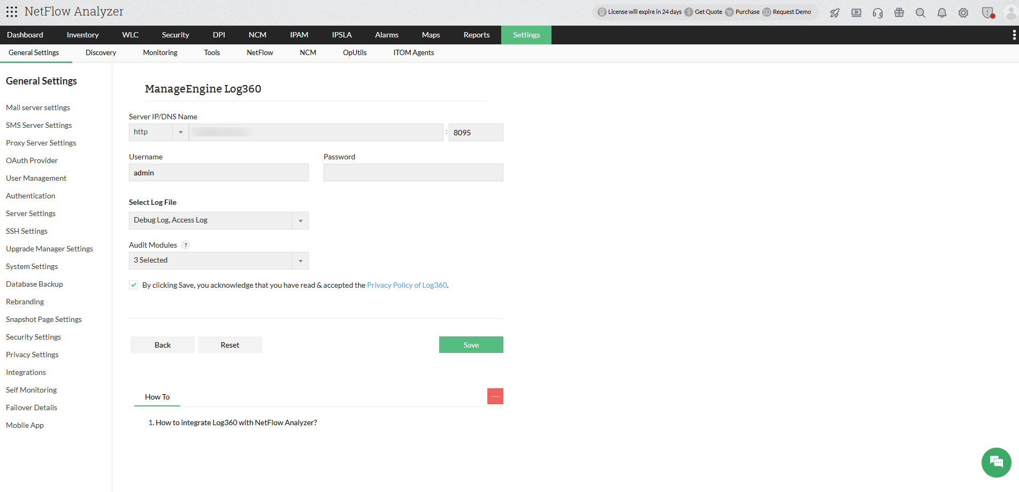Toggle the privacy policy acknowledgment checkbox

(134, 285)
